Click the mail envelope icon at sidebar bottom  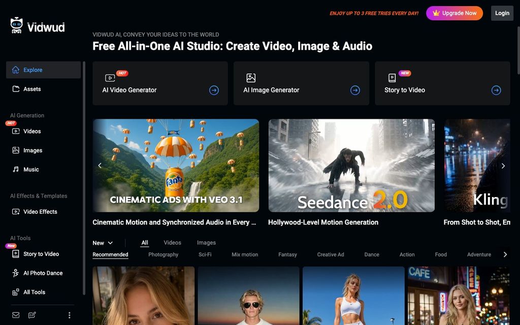[16, 315]
